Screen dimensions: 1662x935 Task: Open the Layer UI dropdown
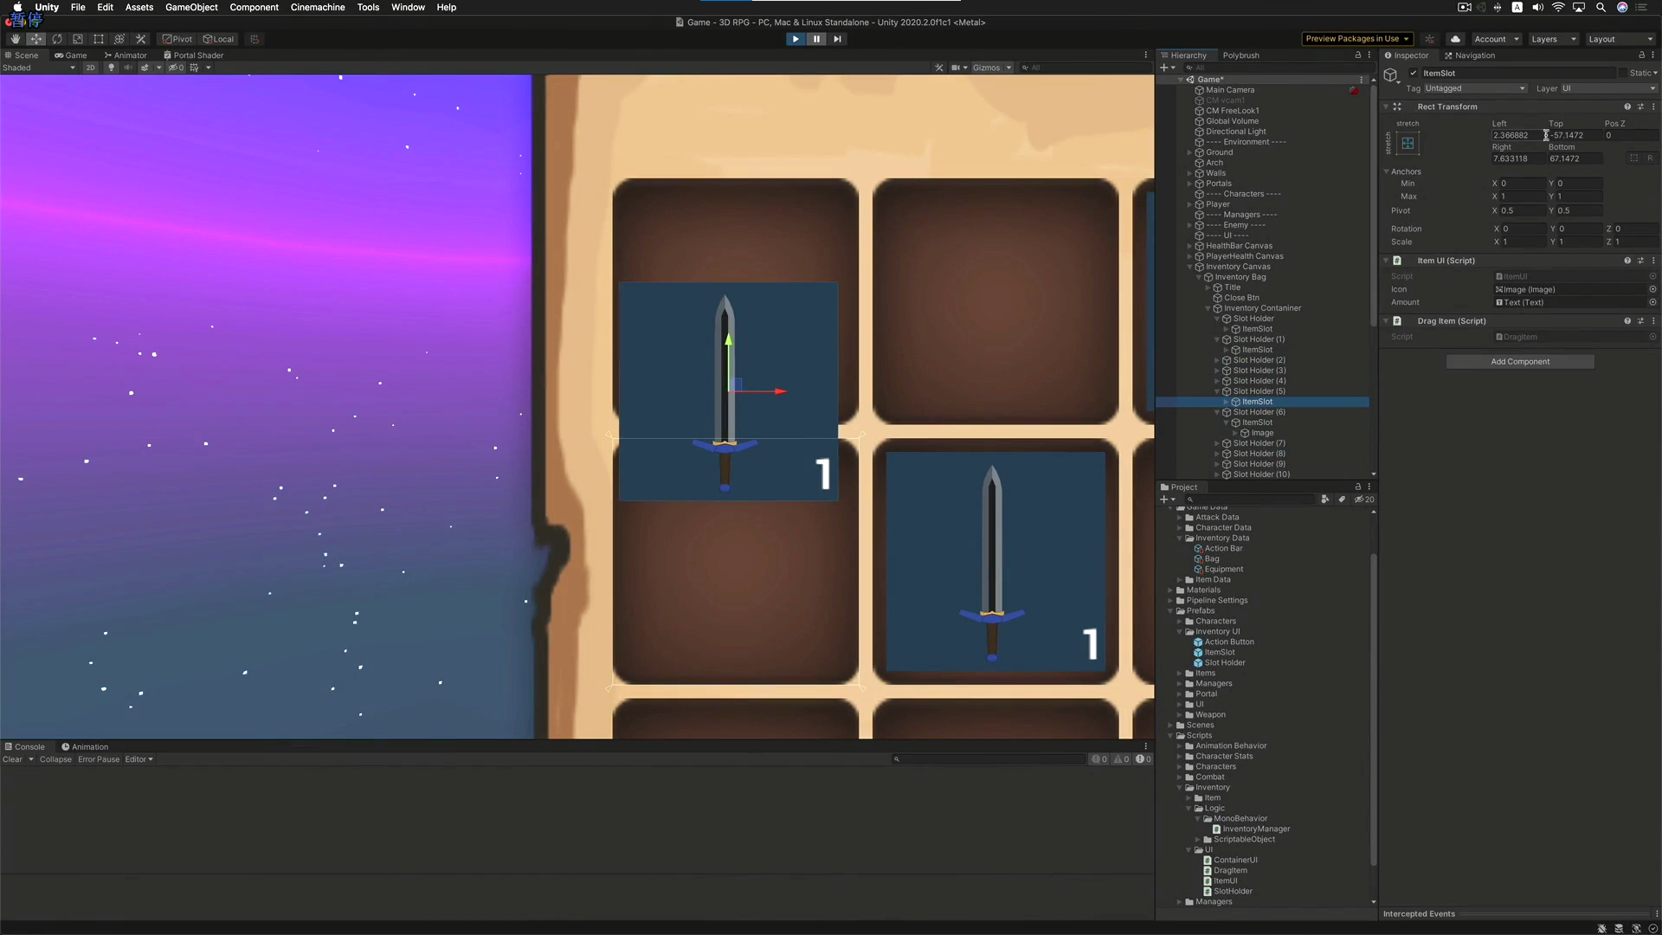click(x=1607, y=88)
